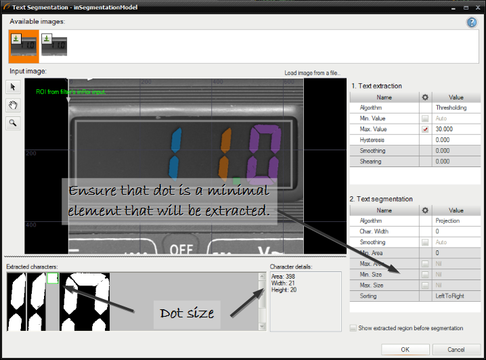Open the help question mark icon
This screenshot has width=486, height=360.
point(472,22)
